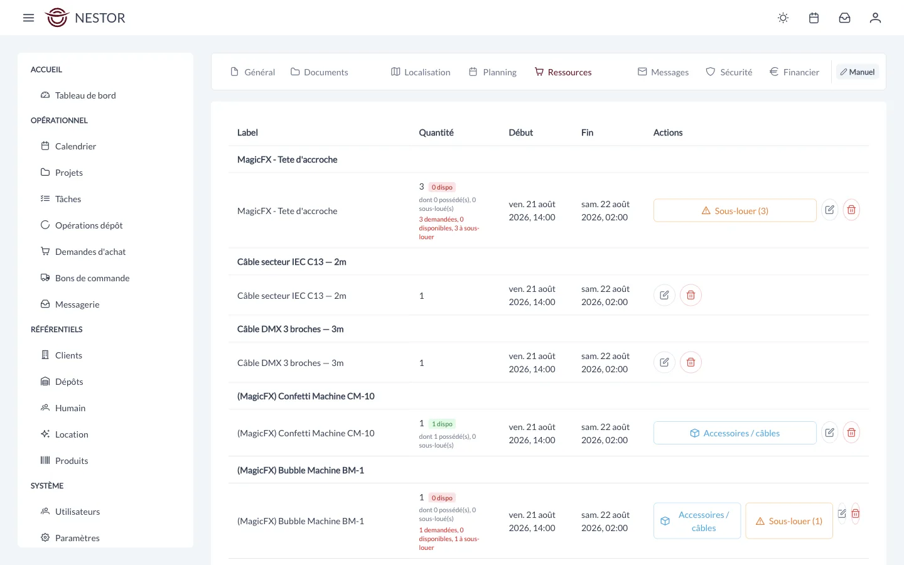The width and height of the screenshot is (904, 565).
Task: Edit the MagicFX Tete d'accroche resource
Action: click(830, 210)
